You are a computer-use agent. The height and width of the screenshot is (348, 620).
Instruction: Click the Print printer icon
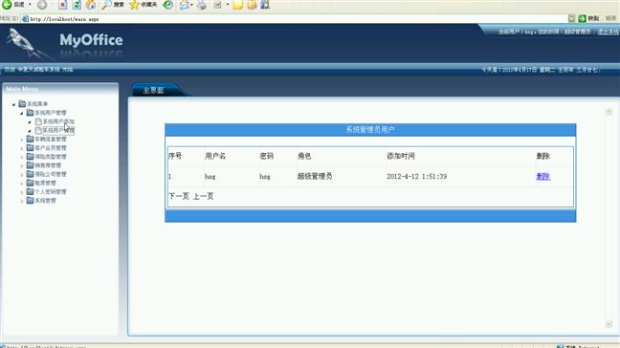pyautogui.click(x=202, y=5)
